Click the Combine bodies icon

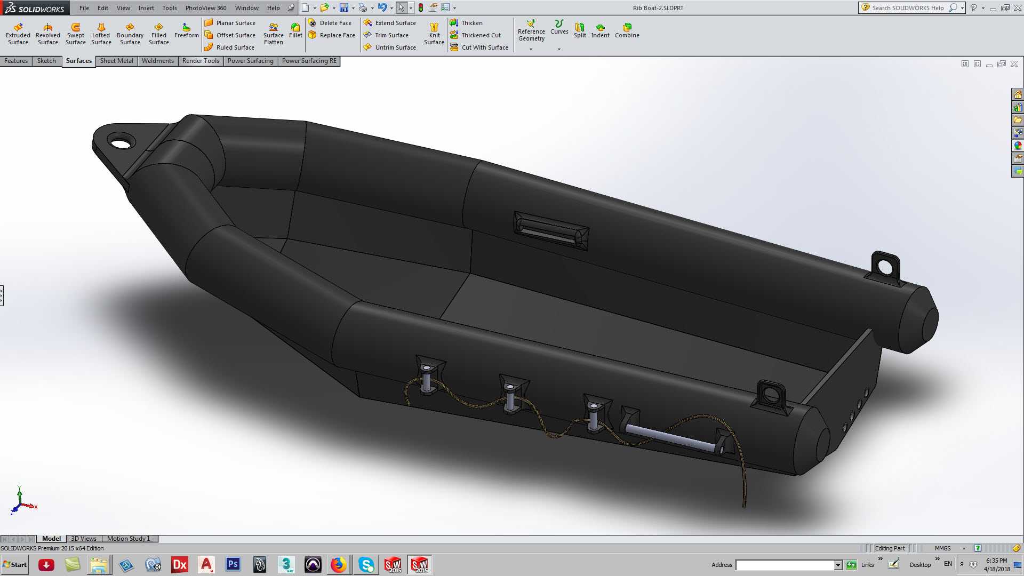point(627,30)
